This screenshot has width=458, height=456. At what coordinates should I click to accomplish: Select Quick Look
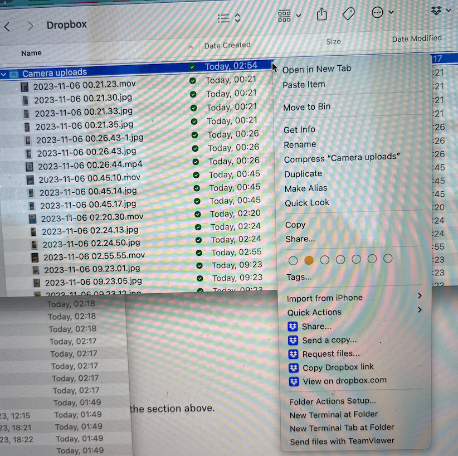(x=307, y=203)
